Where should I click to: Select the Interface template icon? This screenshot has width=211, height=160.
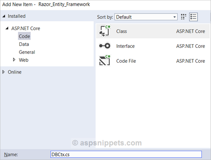[105, 46]
